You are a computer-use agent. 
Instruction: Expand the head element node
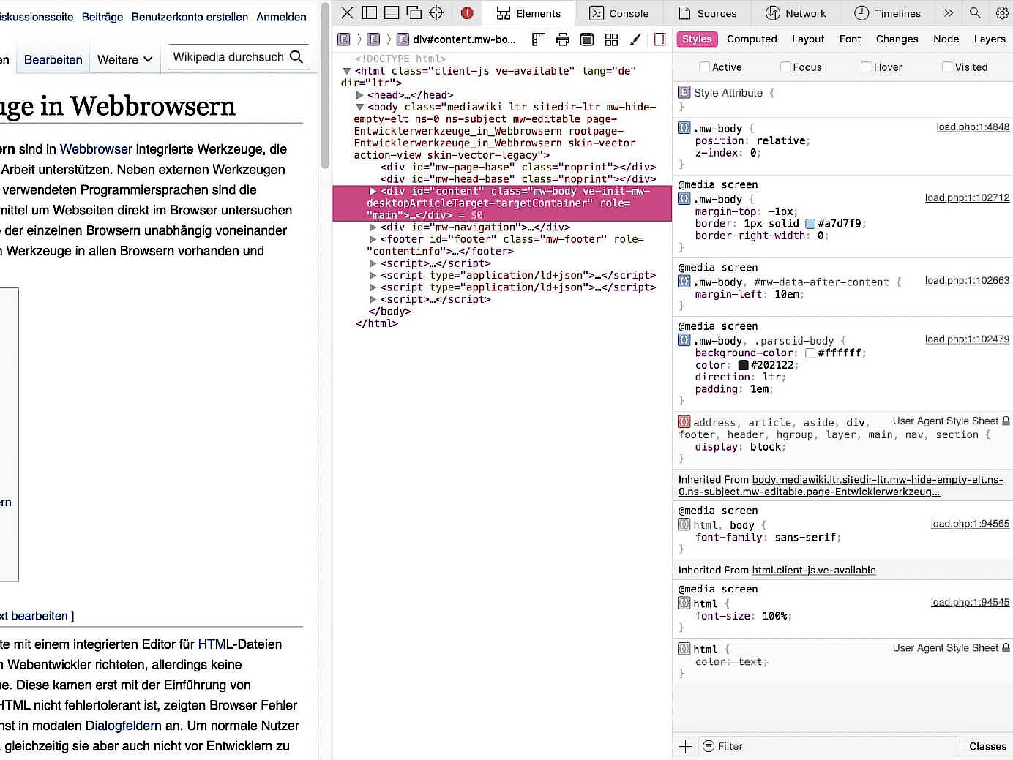tap(359, 95)
